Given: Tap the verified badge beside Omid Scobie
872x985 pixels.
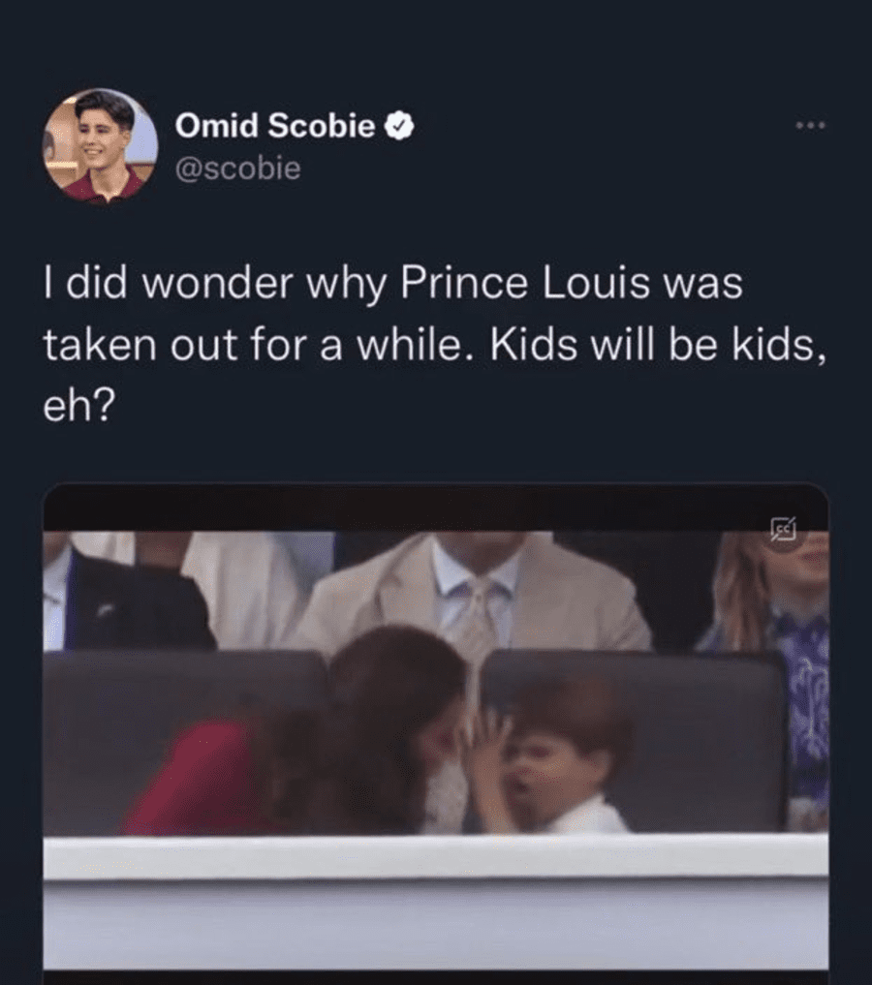Looking at the screenshot, I should click(x=400, y=125).
